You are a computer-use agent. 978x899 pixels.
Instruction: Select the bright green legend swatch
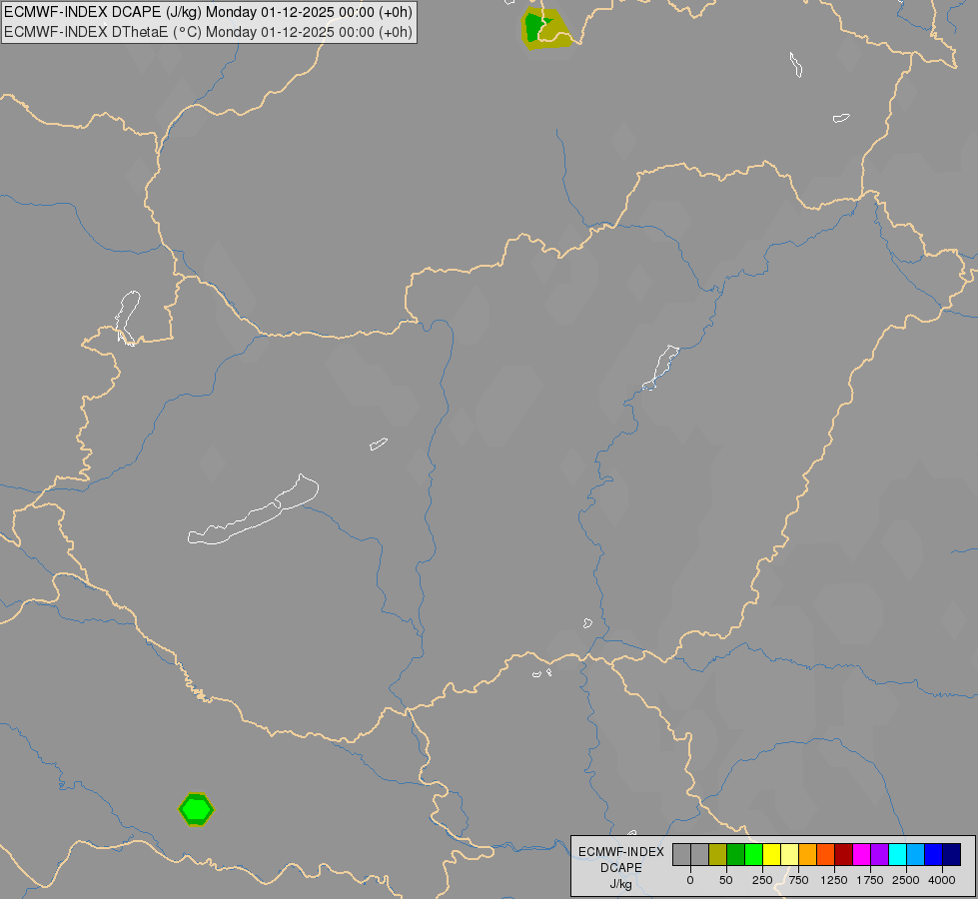753,855
